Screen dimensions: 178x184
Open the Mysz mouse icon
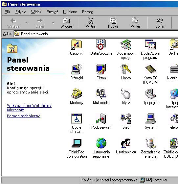(x=126, y=94)
